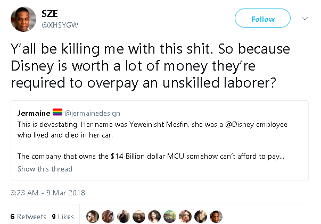321x224 pixels.
Task: Click the @jermainedesign handle
Action: [x=94, y=113]
